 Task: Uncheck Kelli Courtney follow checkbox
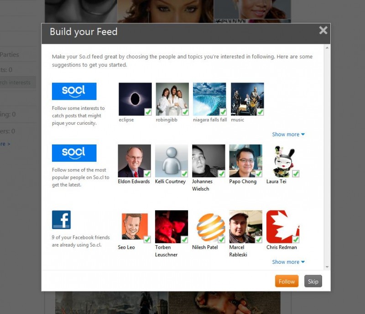tap(184, 174)
